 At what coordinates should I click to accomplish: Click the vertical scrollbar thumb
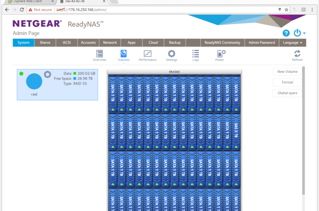(x=303, y=130)
